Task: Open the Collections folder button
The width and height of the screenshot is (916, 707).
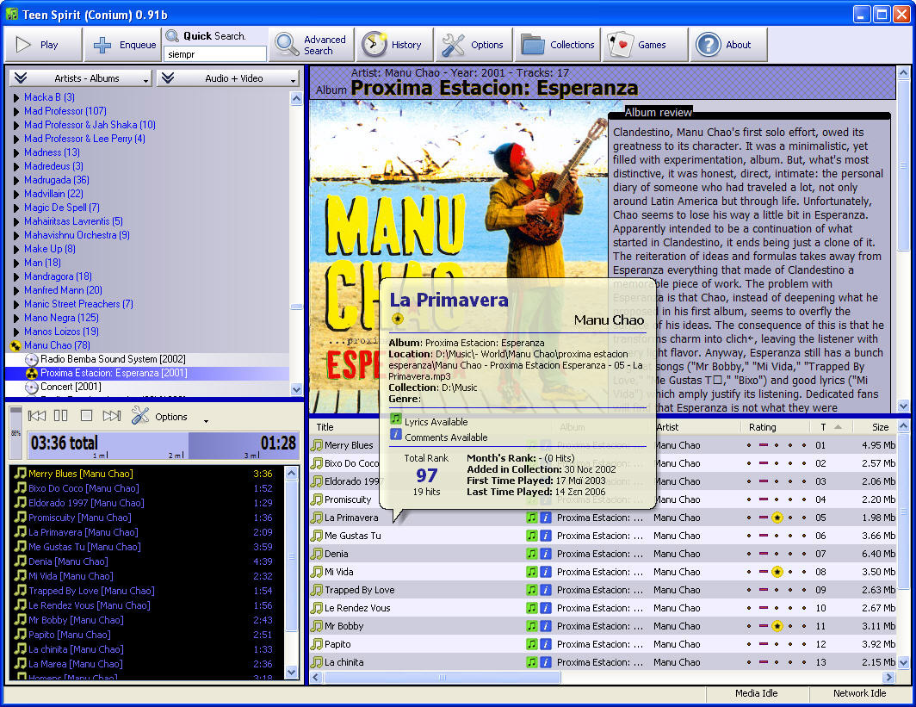Action: pyautogui.click(x=557, y=45)
